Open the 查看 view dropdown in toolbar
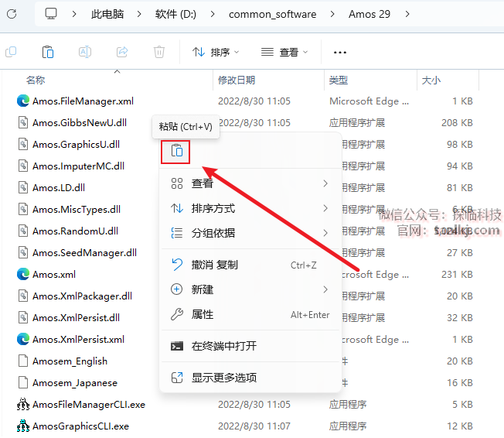 [x=284, y=52]
